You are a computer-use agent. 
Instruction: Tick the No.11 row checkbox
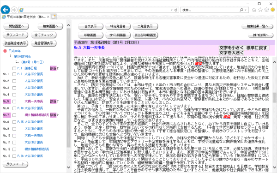(x=14, y=143)
